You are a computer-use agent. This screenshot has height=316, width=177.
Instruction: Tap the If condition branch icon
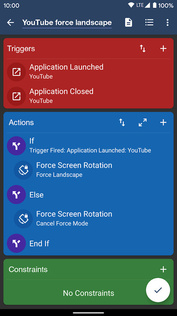16,146
